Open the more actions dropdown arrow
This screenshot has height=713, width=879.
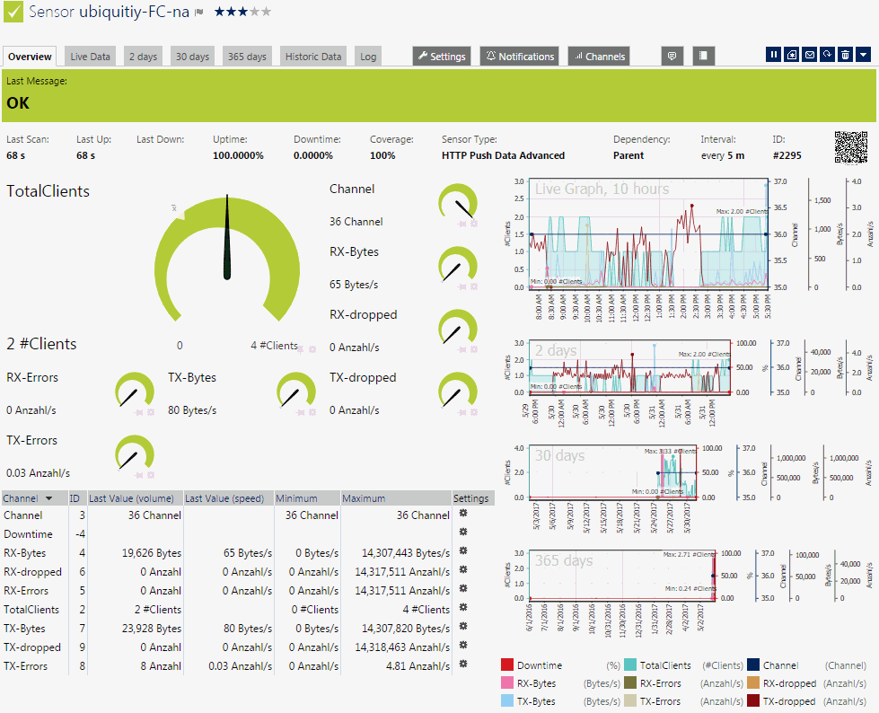point(864,55)
